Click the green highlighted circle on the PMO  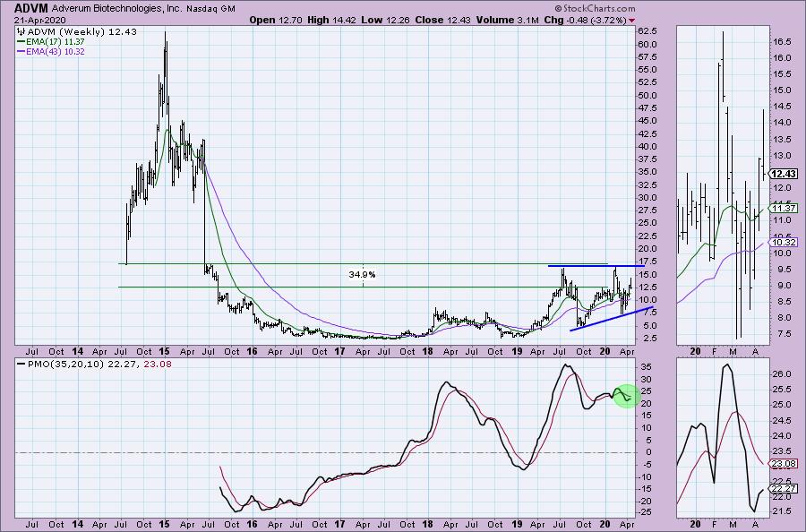click(x=626, y=396)
